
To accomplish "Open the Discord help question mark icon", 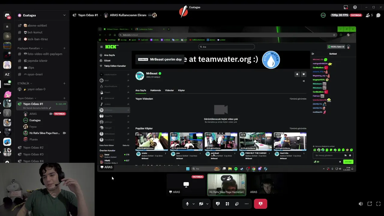I will (355, 7).
